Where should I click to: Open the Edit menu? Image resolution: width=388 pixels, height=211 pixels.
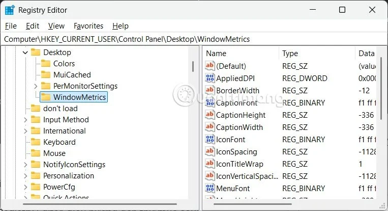[33, 26]
